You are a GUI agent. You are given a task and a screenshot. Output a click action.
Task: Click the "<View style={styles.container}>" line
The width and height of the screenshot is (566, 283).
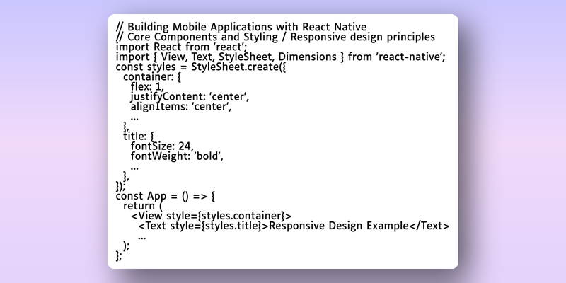[x=211, y=216]
